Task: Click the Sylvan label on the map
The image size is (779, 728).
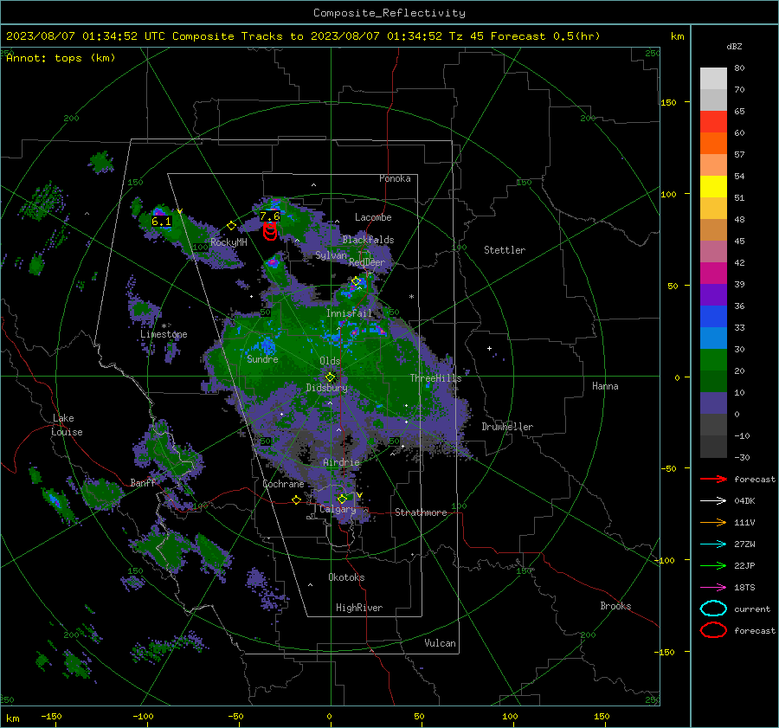Action: [x=331, y=255]
